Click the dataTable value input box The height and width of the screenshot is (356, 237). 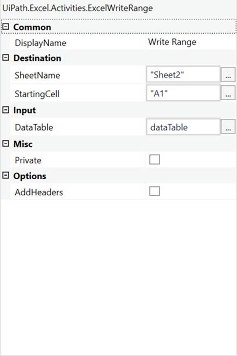click(x=183, y=128)
